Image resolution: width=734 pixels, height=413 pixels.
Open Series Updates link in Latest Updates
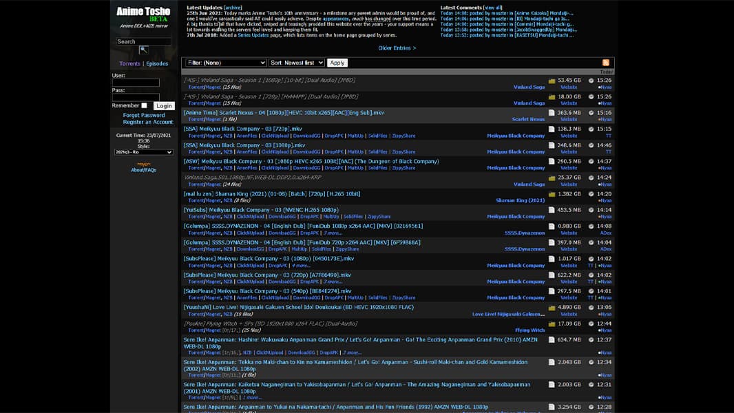[253, 35]
